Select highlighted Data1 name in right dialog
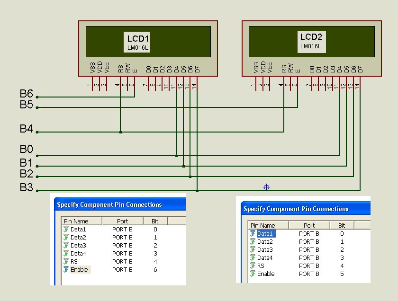 (265, 233)
